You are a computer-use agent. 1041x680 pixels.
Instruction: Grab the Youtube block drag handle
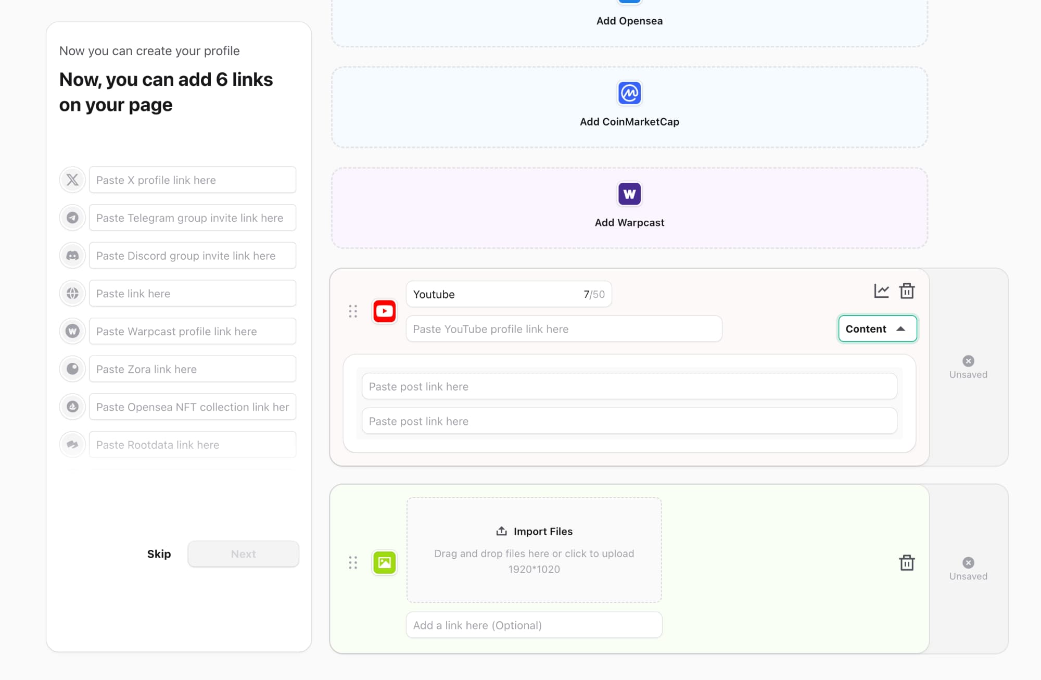pyautogui.click(x=353, y=311)
